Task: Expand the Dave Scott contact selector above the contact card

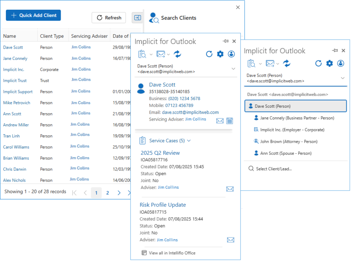Action: pyautogui.click(x=233, y=69)
